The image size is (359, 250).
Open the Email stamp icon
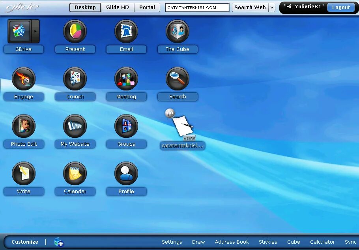click(126, 31)
